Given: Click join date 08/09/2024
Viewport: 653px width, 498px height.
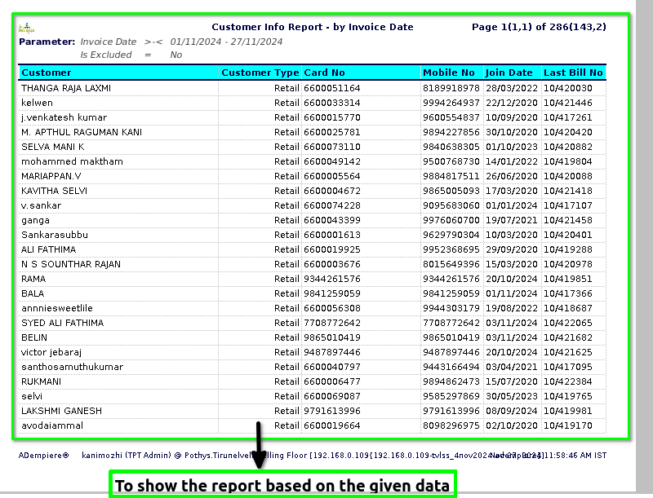Looking at the screenshot, I should tap(512, 411).
